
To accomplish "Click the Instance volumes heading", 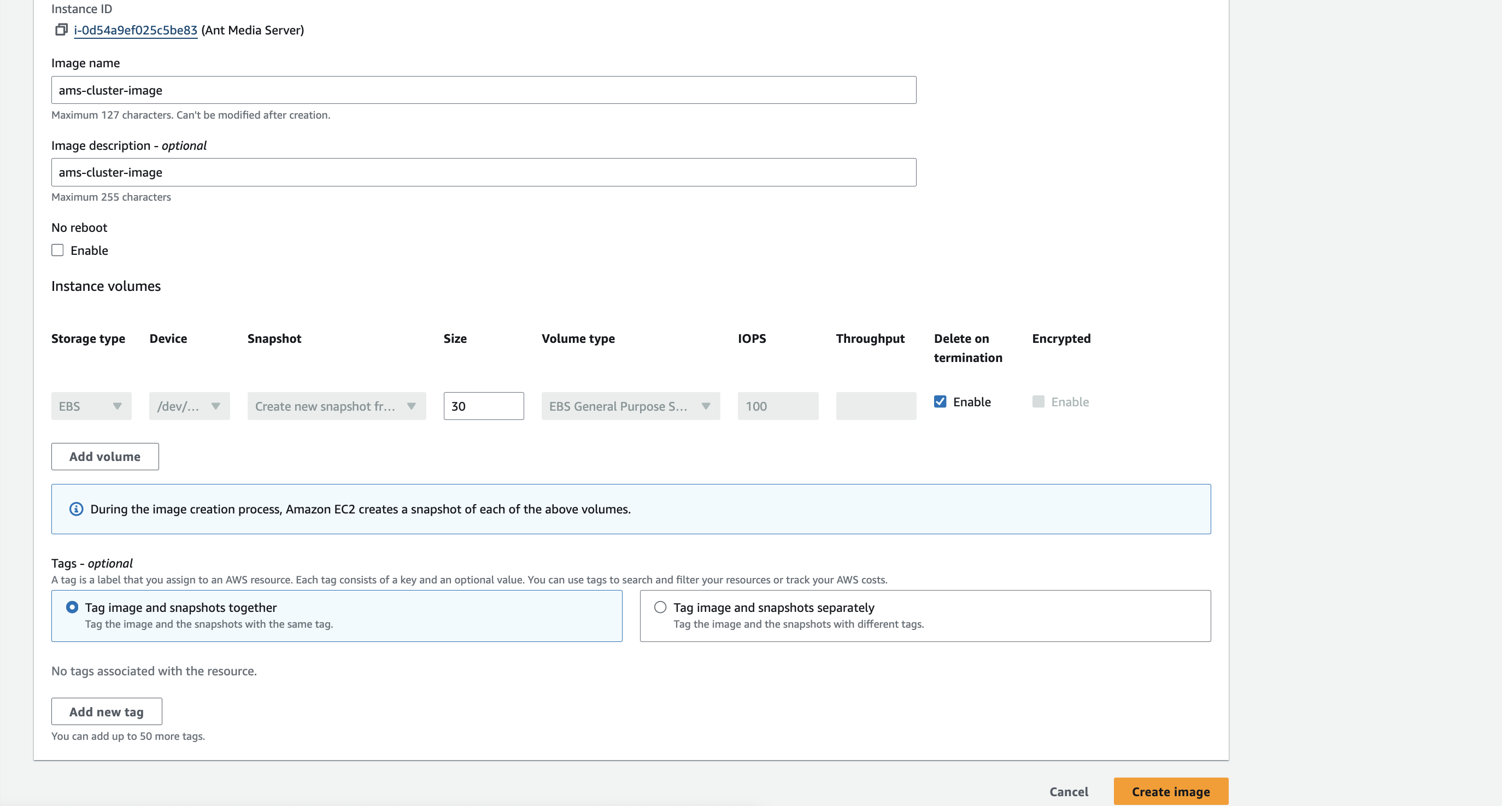I will tap(106, 287).
